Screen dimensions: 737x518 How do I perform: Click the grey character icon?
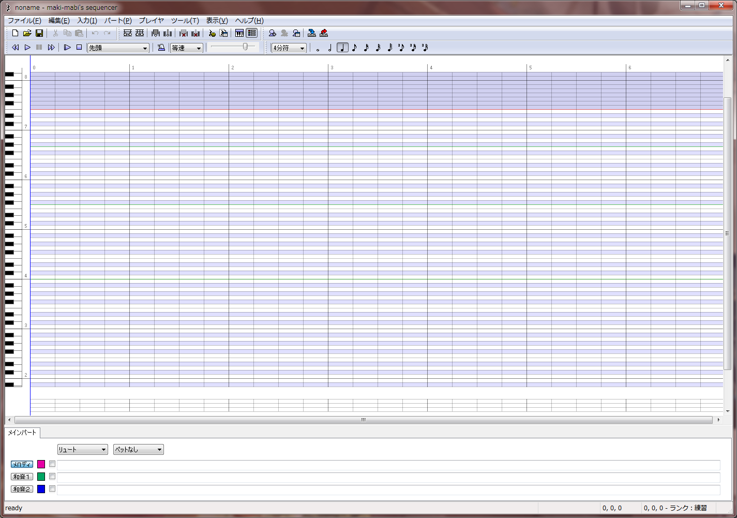pos(284,33)
